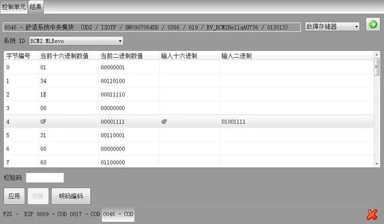Screen dimensions: 384x224
Task: Select hex value 0F in byte 4 row
Action: point(43,122)
